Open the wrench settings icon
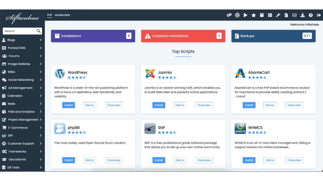 point(278,15)
